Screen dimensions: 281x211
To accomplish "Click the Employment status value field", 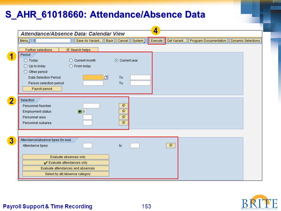I will (84, 111).
